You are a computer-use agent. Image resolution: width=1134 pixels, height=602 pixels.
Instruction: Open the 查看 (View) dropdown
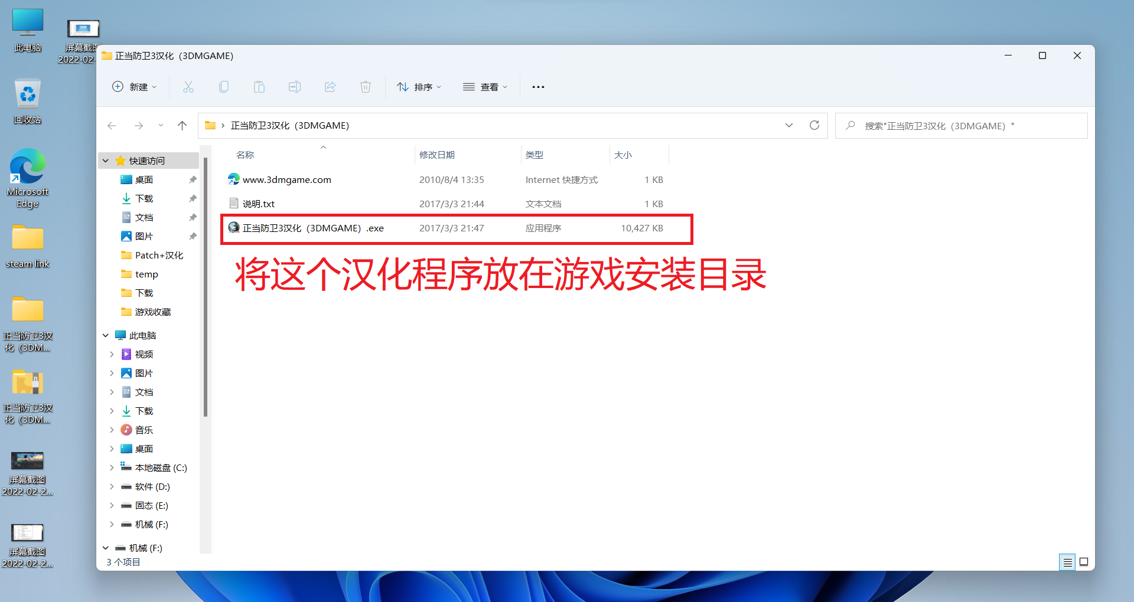pos(485,87)
